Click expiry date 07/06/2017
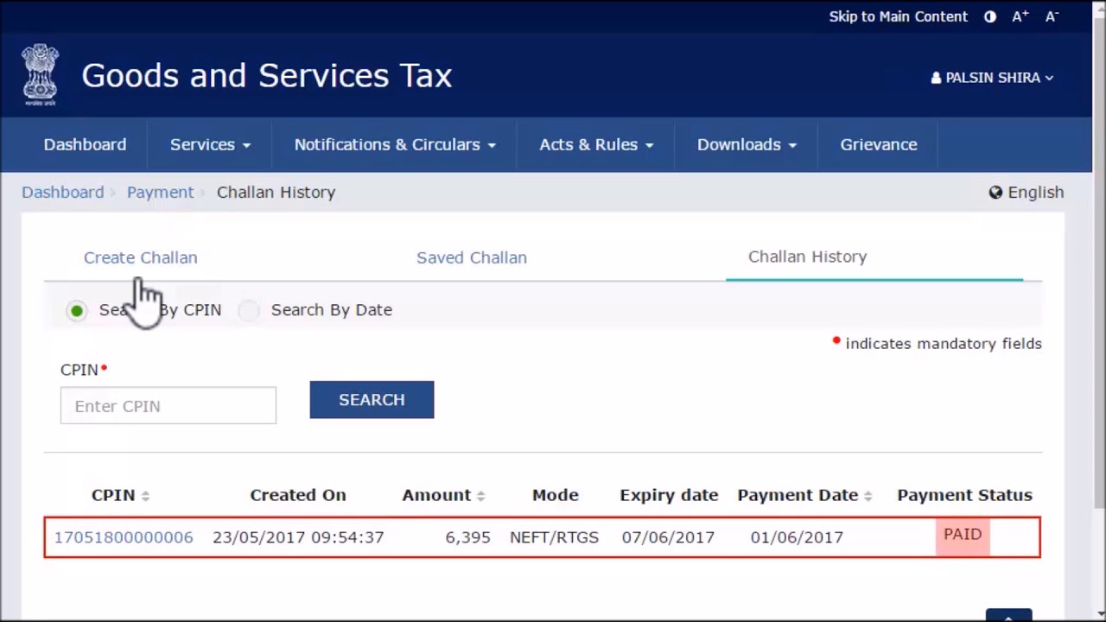Viewport: 1106px width, 622px height. (x=668, y=537)
